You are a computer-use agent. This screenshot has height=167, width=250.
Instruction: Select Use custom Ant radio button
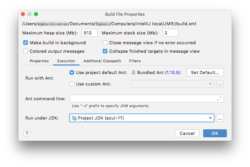coord(72,84)
